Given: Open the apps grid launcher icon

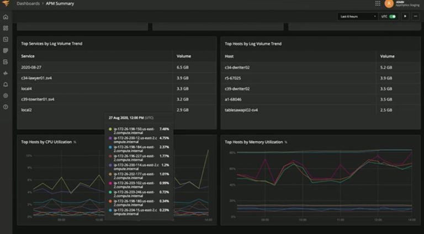Looking at the screenshot, I should click(x=378, y=3).
